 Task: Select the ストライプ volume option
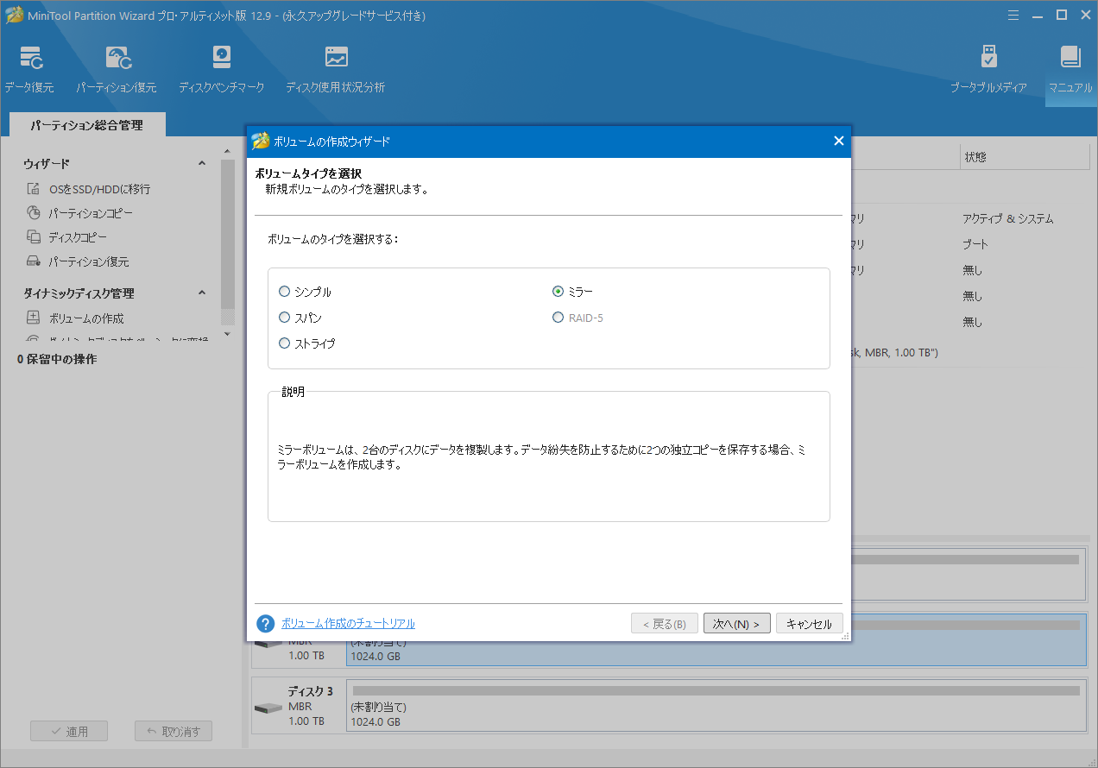click(x=285, y=343)
